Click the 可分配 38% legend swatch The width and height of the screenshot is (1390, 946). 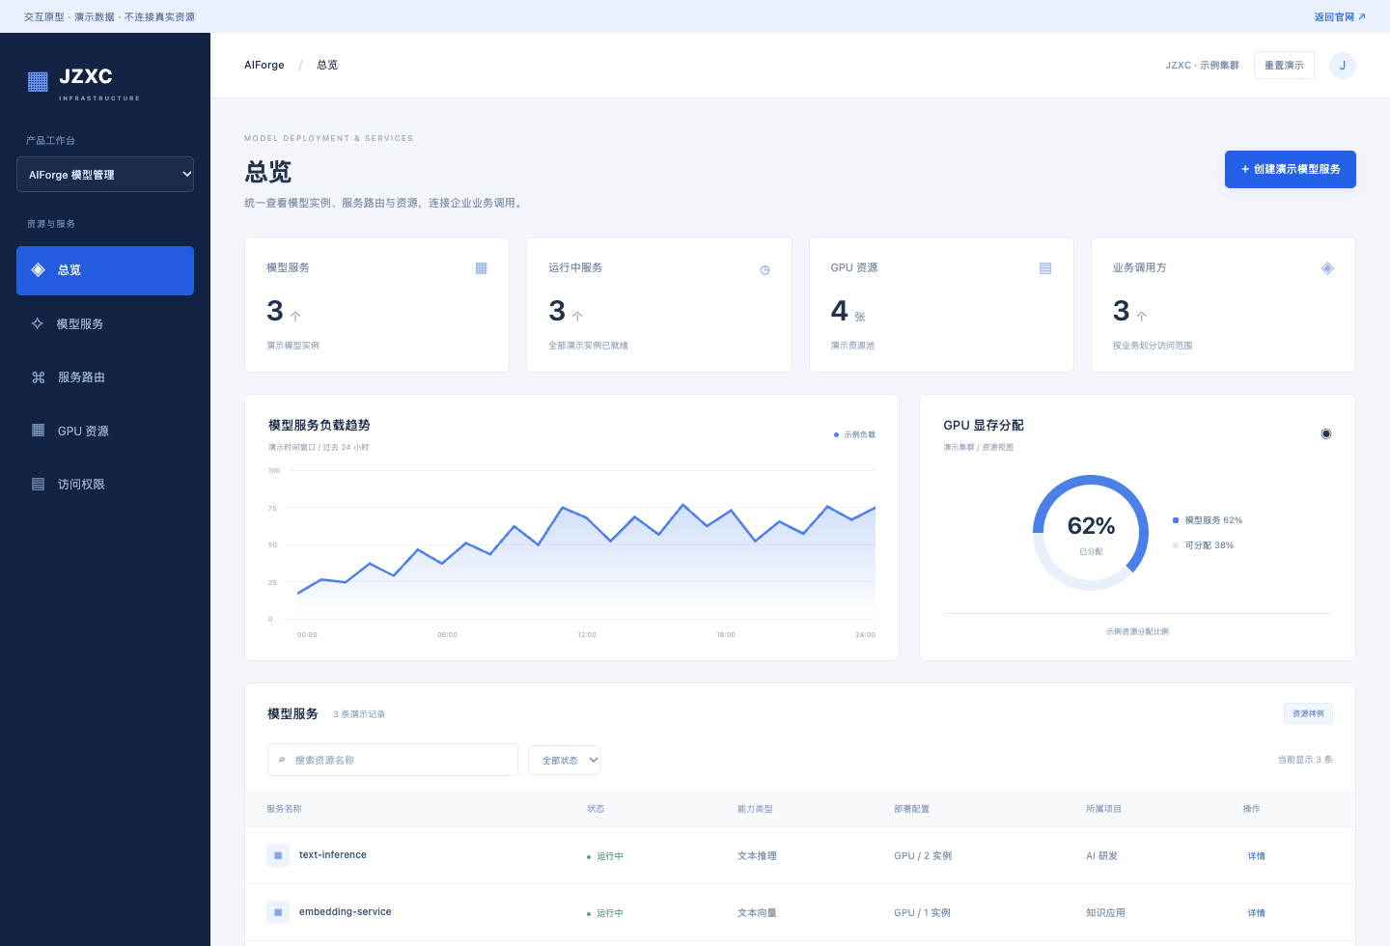(1176, 545)
